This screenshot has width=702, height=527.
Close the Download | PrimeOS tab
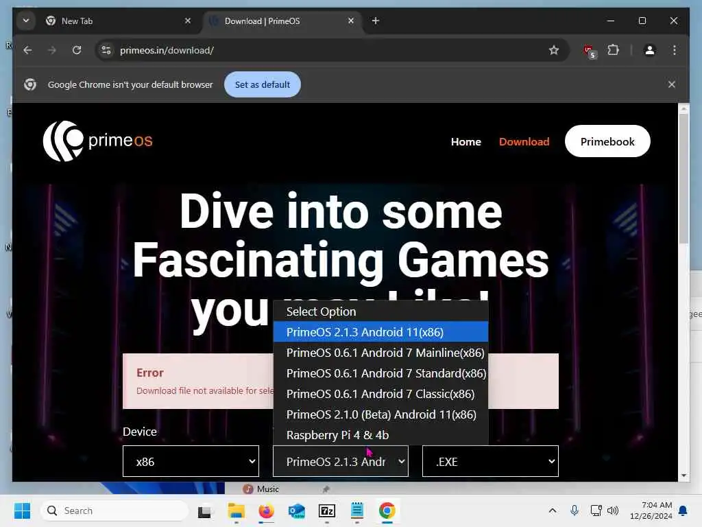pyautogui.click(x=351, y=21)
